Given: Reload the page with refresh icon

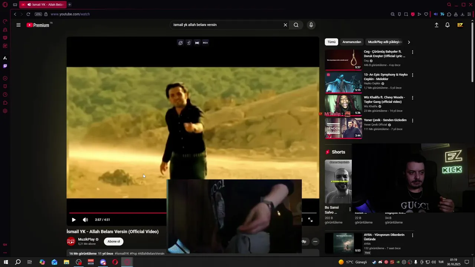Looking at the screenshot, I should 28,14.
